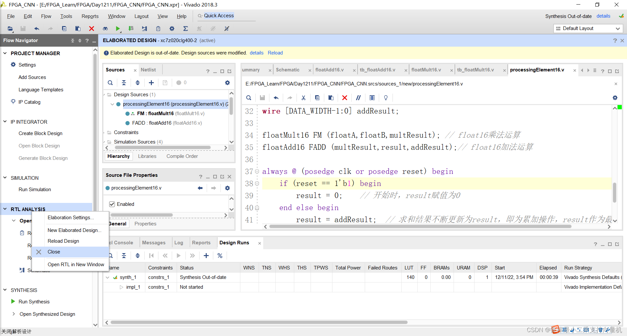Click percent icon in Design Runs
The width and height of the screenshot is (627, 336).
pos(220,256)
